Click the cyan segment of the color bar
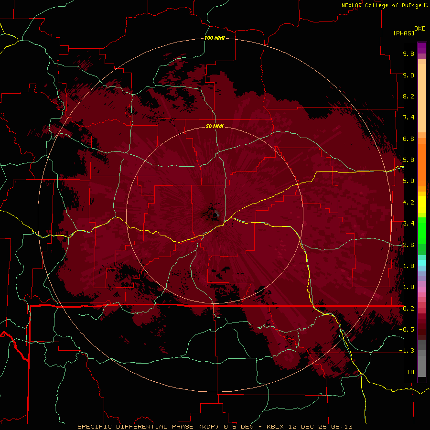Image resolution: width=430 pixels, height=430 pixels. pyautogui.click(x=422, y=263)
